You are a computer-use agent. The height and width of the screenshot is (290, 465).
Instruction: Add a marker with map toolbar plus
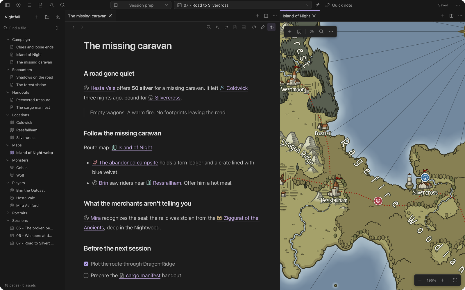tap(290, 32)
